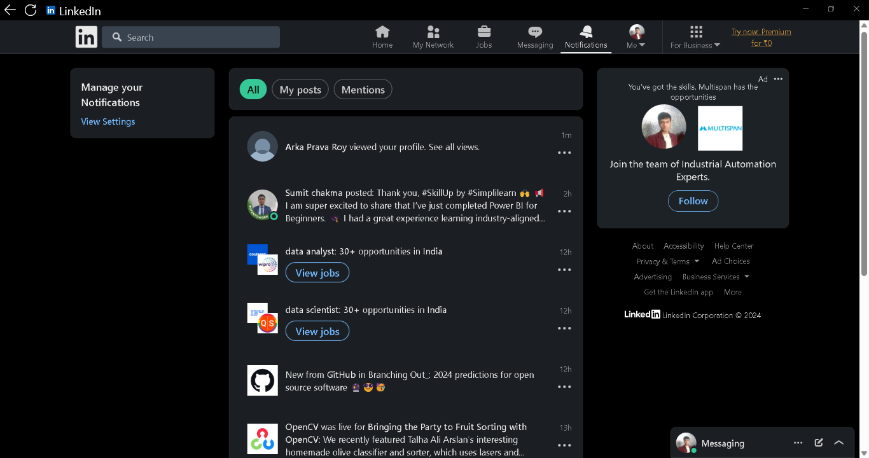Open options for data scientist notification

[564, 328]
